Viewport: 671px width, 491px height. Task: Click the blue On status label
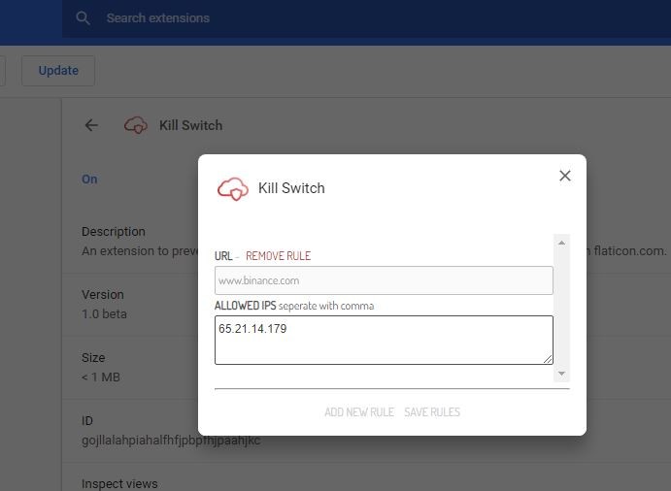click(89, 180)
